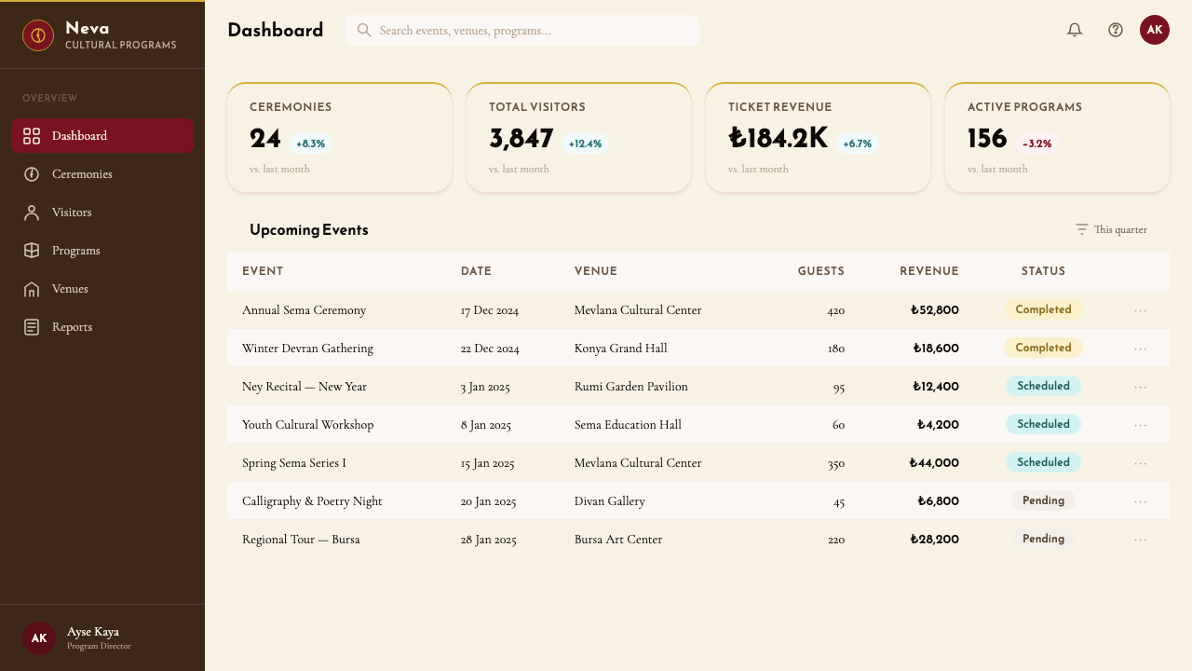The height and width of the screenshot is (671, 1192).
Task: Open the This quarter filter
Action: (1111, 229)
